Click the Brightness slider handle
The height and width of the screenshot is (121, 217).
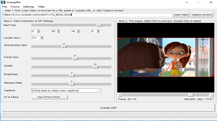pyautogui.click(x=72, y=76)
